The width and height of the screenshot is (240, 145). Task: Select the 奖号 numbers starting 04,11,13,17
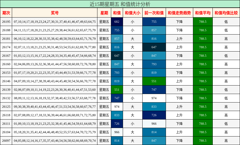click(55, 30)
